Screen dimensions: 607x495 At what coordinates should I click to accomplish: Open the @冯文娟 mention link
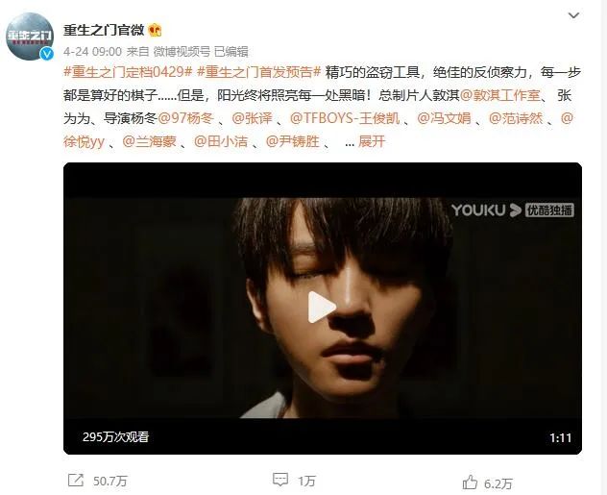click(444, 118)
